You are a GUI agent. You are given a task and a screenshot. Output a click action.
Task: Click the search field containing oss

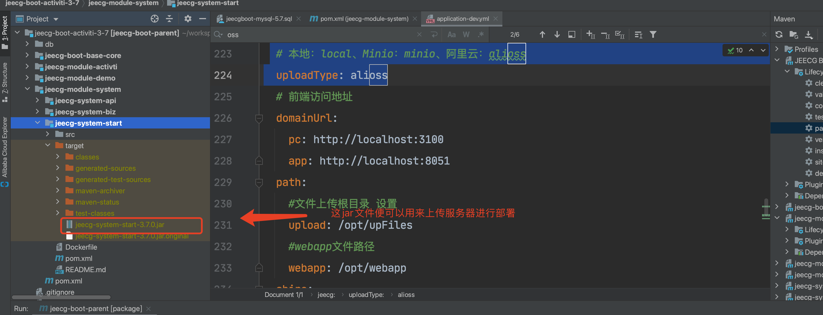pos(319,34)
